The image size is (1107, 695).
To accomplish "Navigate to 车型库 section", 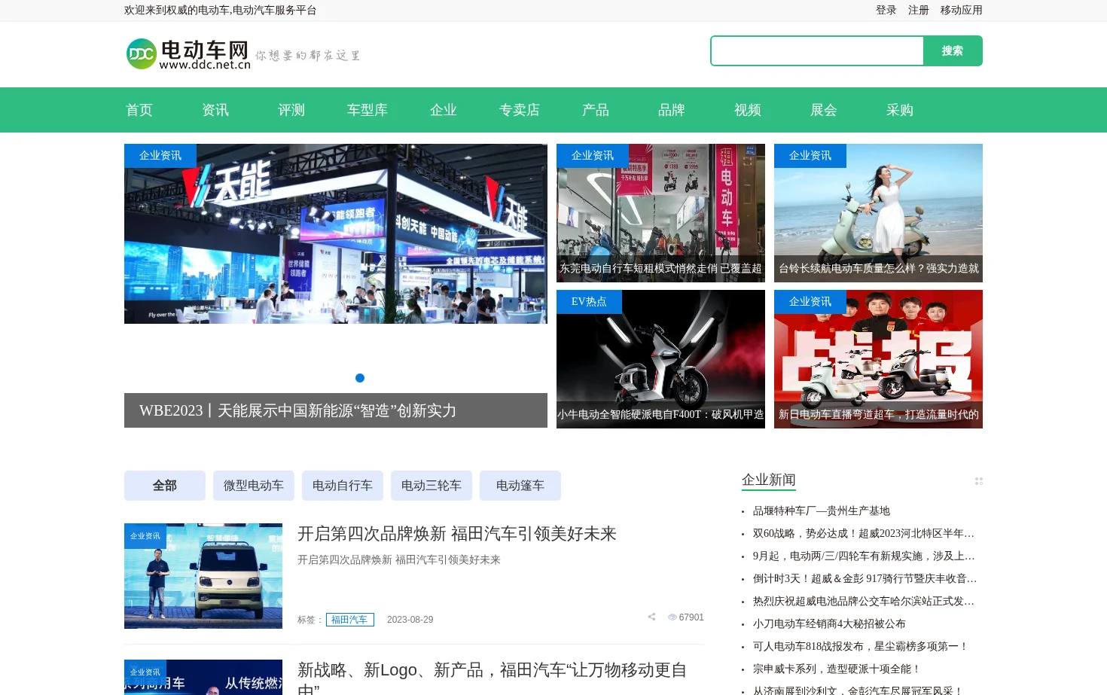I will (367, 110).
